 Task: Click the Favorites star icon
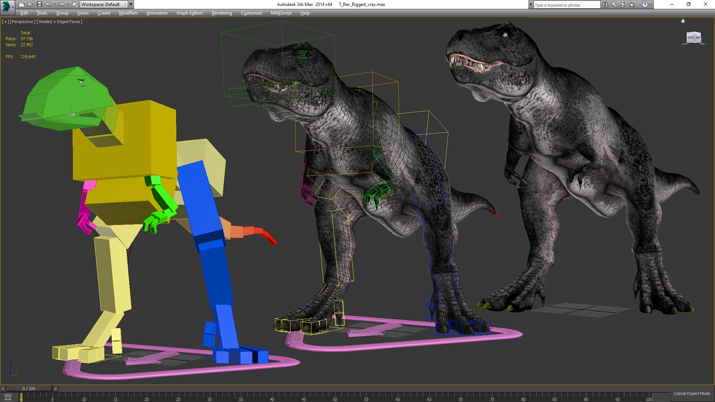pyautogui.click(x=632, y=4)
